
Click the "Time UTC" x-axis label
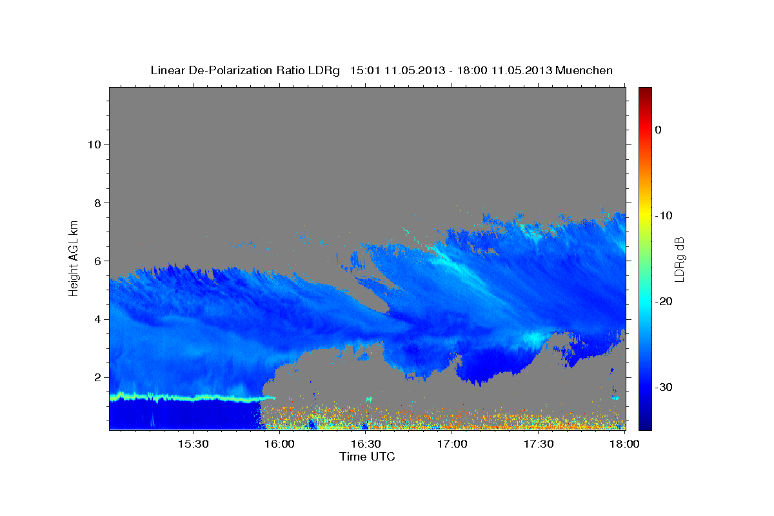pyautogui.click(x=367, y=457)
